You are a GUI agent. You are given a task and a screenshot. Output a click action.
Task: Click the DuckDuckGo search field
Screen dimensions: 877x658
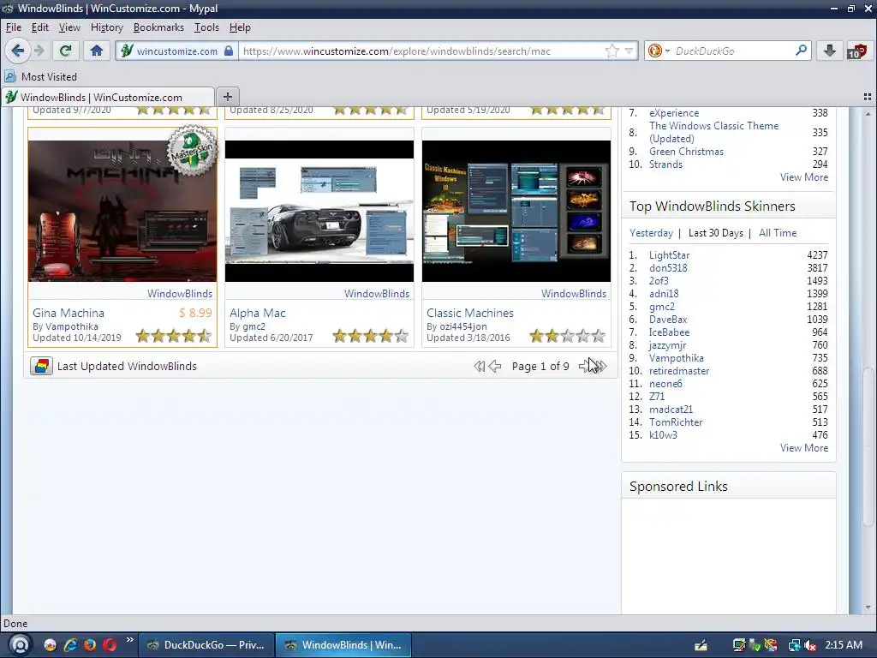click(733, 51)
